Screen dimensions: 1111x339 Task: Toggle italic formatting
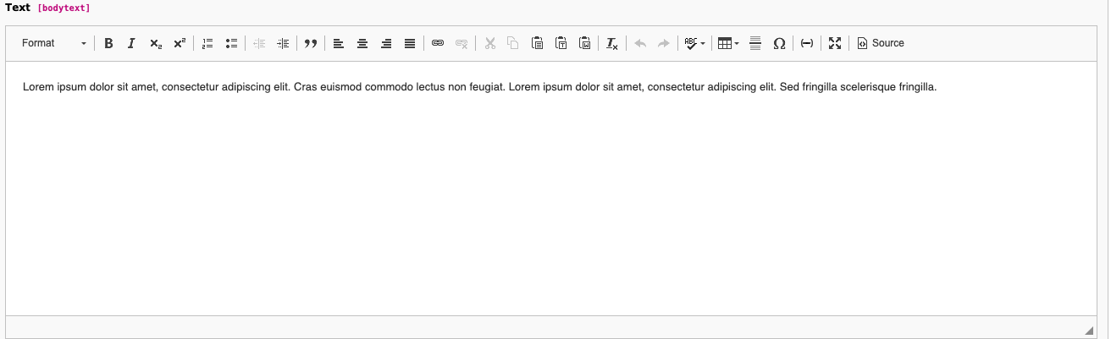tap(131, 43)
